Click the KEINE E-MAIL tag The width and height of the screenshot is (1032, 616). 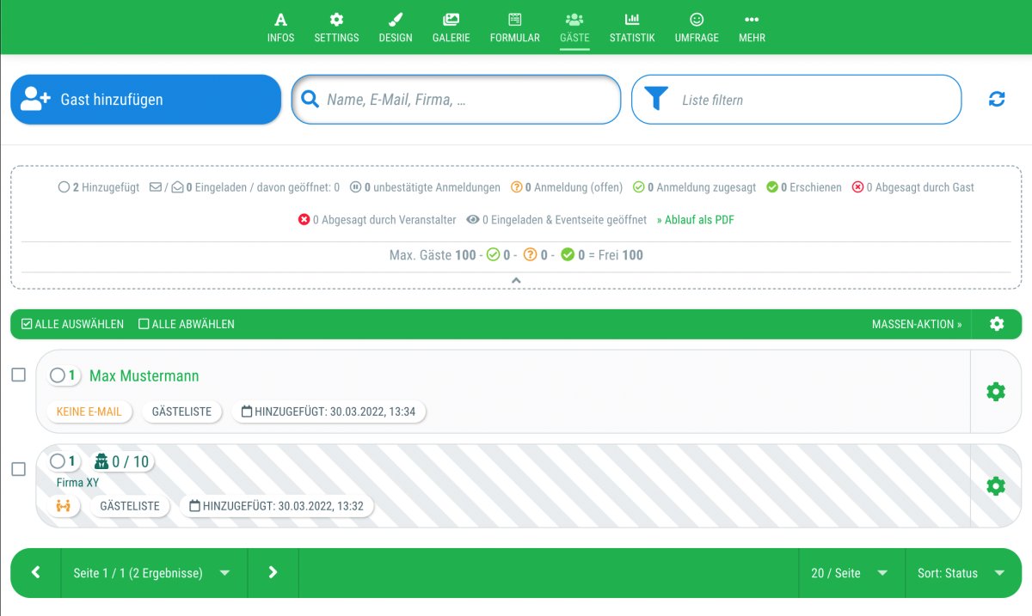[x=89, y=412]
